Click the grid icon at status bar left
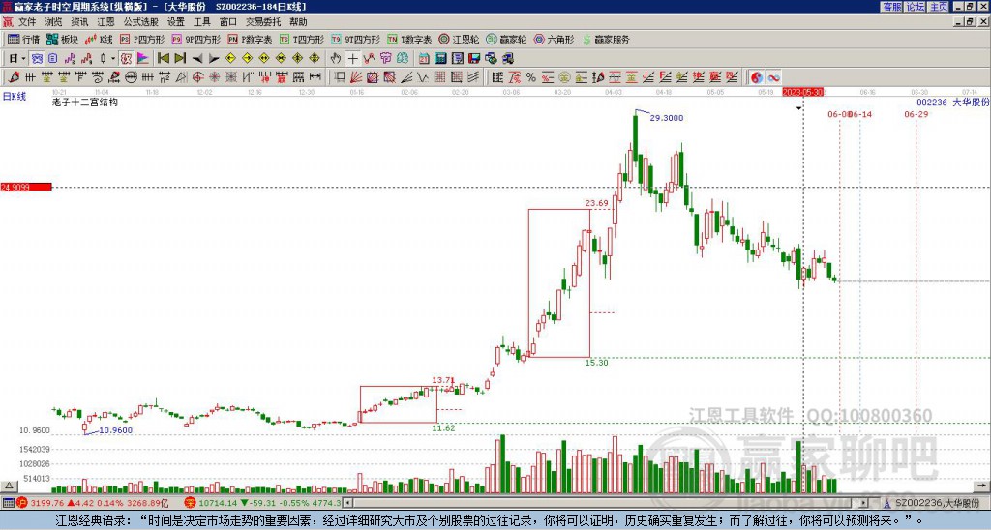Viewport: 991px width, 530px height. 8,503
